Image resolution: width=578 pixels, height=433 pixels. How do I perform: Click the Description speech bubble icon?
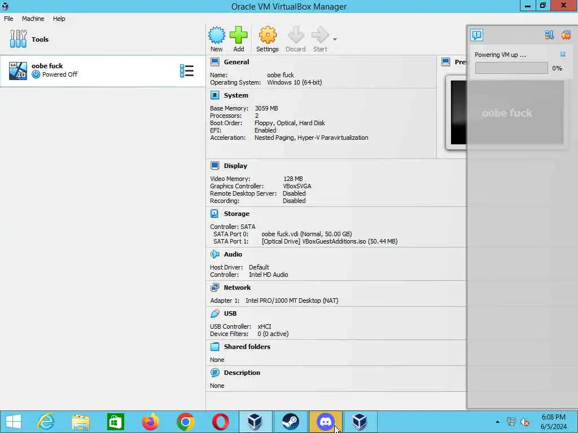(x=214, y=373)
